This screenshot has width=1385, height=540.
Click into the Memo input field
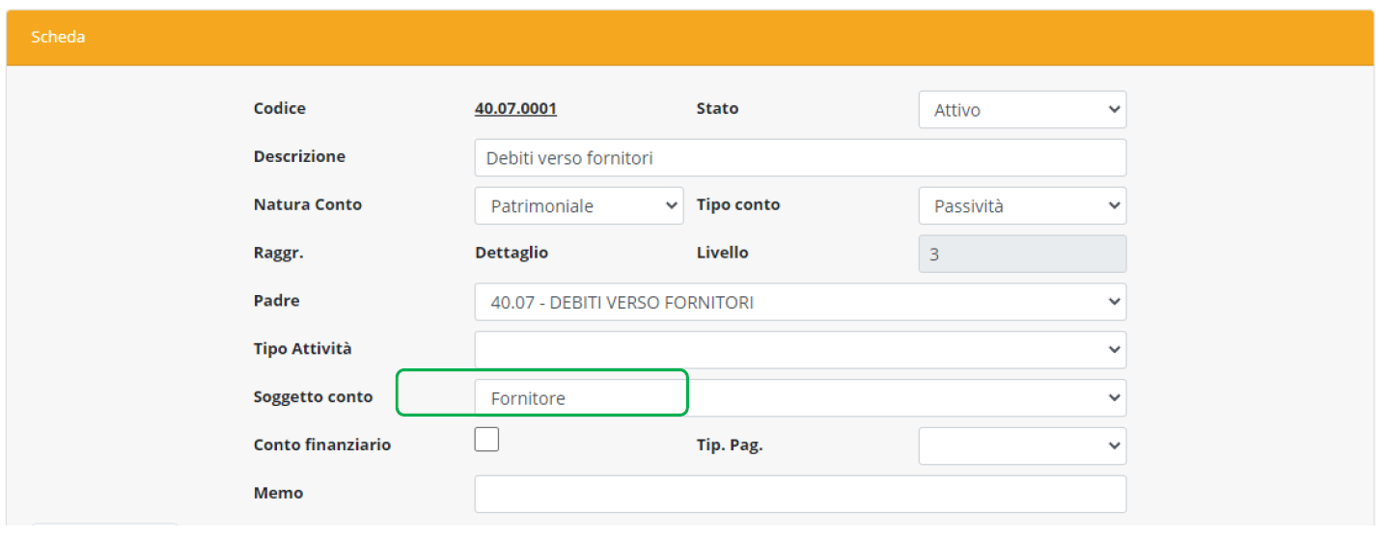(799, 494)
